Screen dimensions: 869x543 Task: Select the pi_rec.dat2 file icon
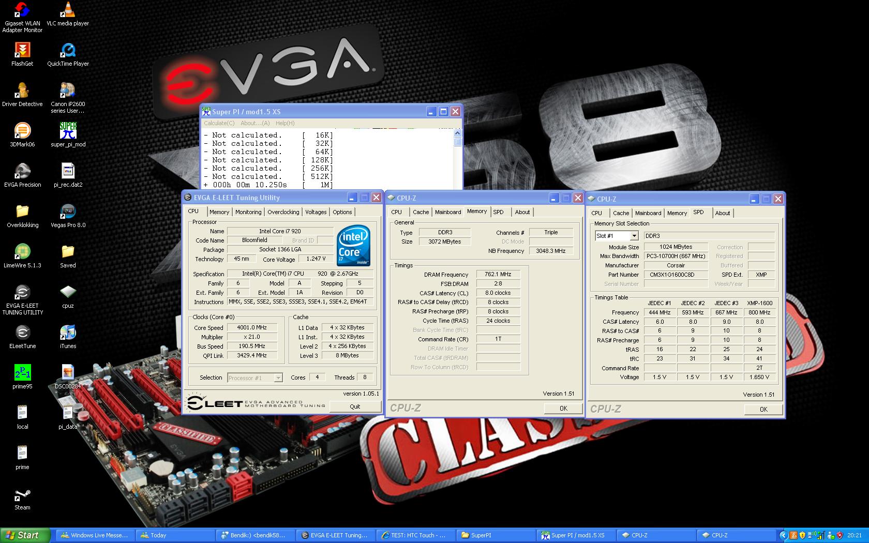[x=68, y=175]
